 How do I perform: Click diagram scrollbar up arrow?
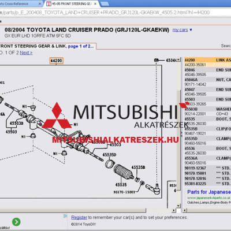pyautogui.click(x=179, y=59)
